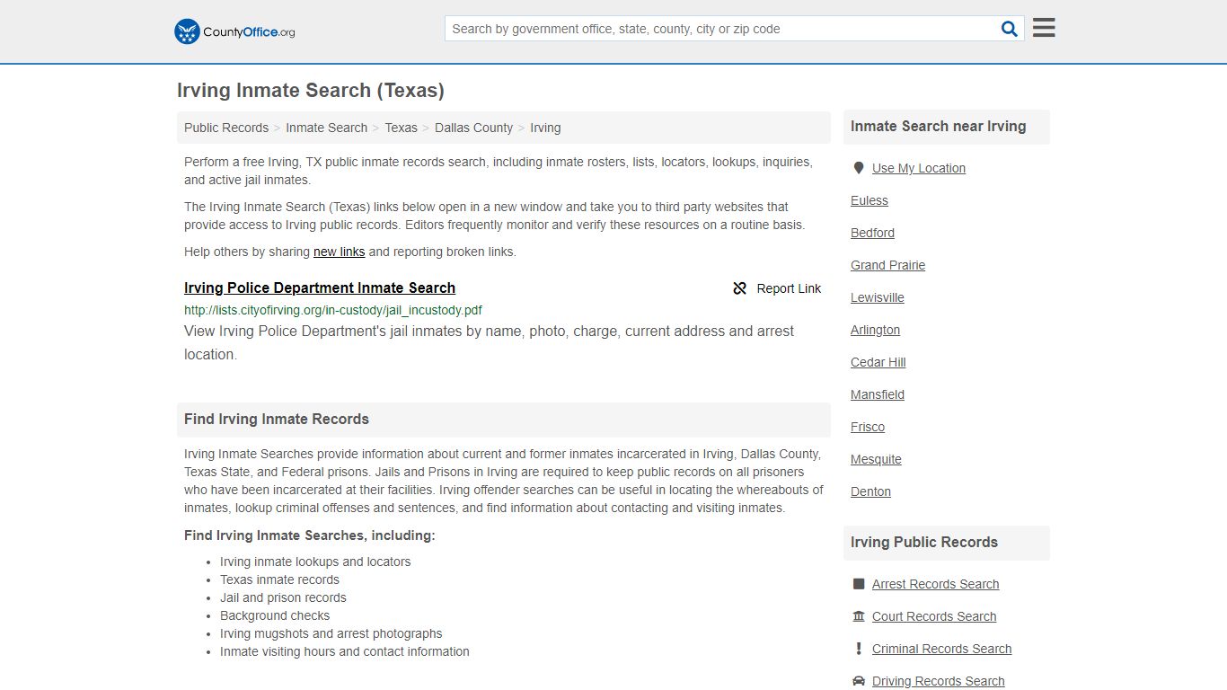This screenshot has height=690, width=1227.
Task: Open Euless inmate search link
Action: 869,200
